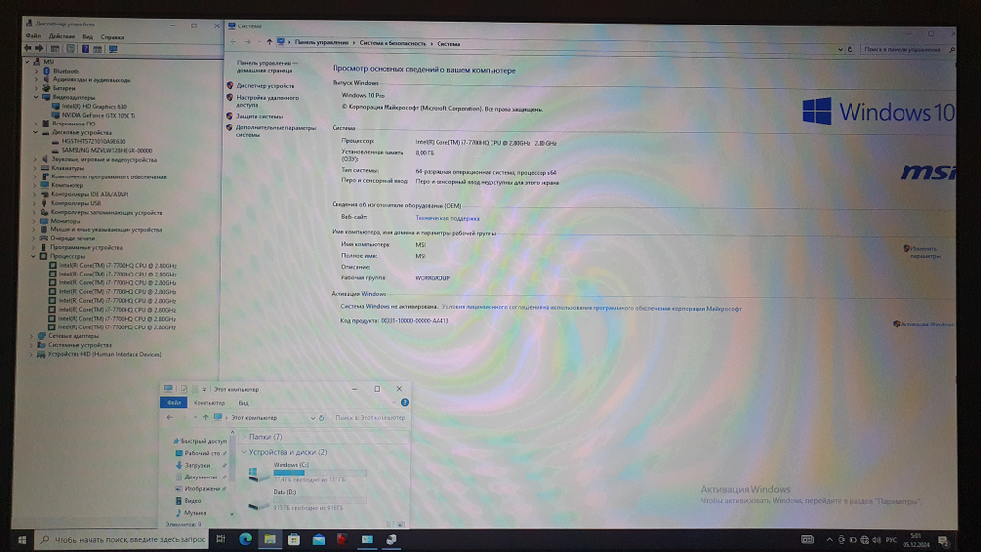Open Microsoft license terms link in activation section

(x=592, y=308)
